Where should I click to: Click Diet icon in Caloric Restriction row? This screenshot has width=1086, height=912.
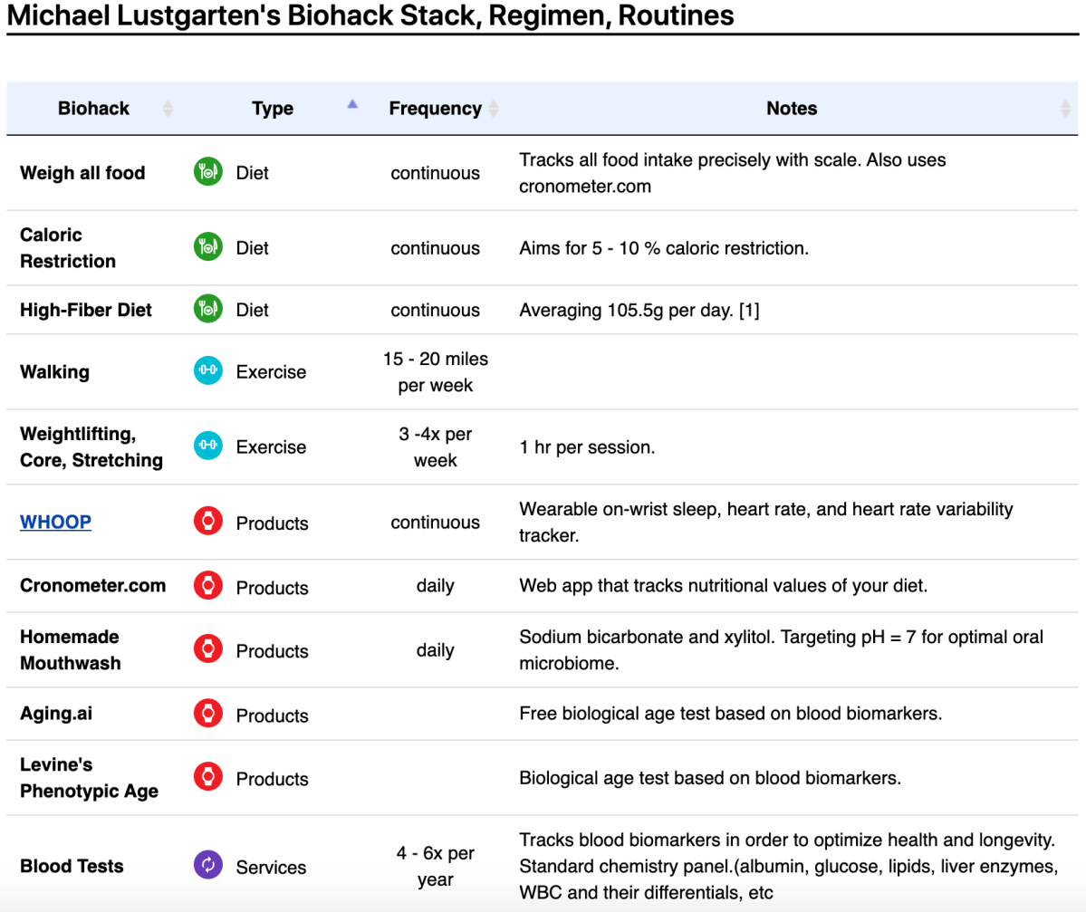(x=208, y=247)
